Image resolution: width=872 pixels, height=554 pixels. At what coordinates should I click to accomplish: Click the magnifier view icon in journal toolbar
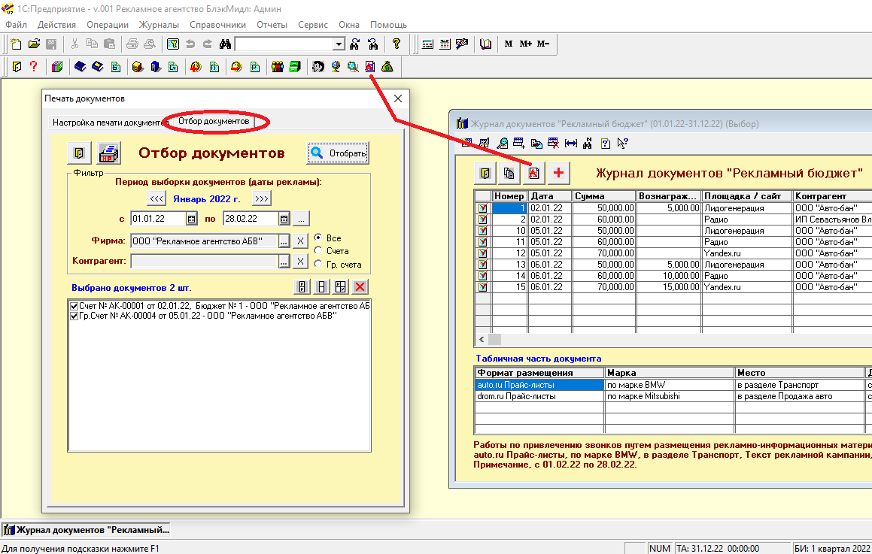pos(502,144)
